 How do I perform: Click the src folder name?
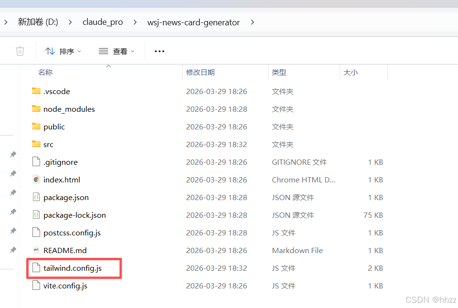click(x=49, y=145)
